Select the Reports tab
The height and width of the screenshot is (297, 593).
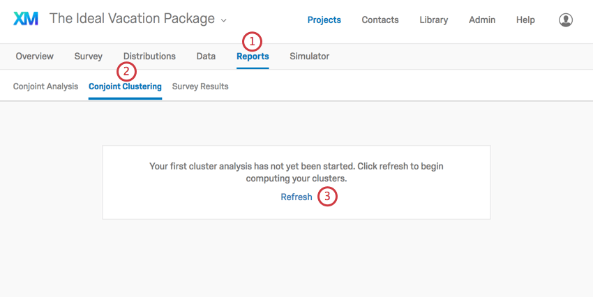pyautogui.click(x=253, y=56)
